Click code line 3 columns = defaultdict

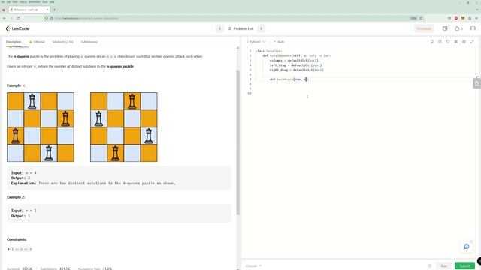294,61
